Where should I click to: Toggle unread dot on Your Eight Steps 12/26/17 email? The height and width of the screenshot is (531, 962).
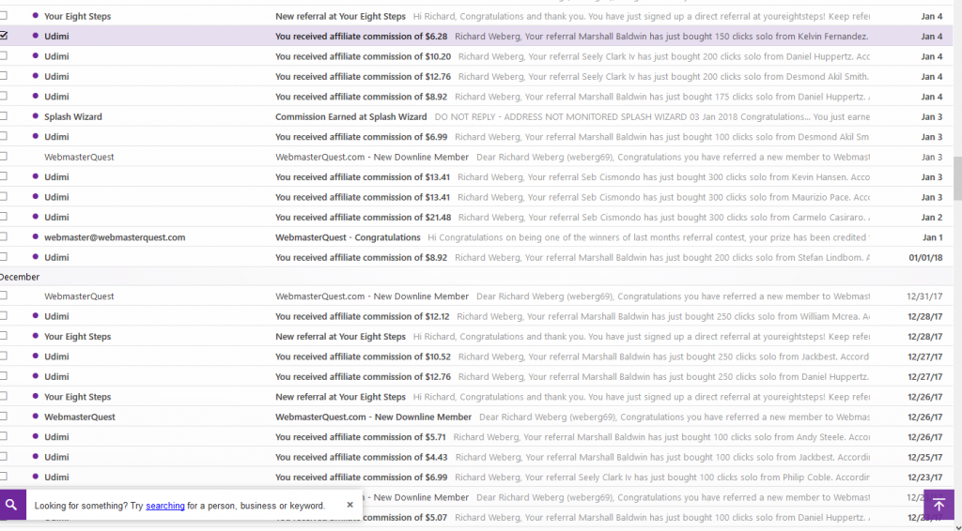(35, 396)
